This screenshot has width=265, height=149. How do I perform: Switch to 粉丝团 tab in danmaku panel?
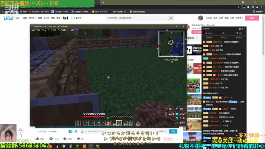[x=239, y=38]
